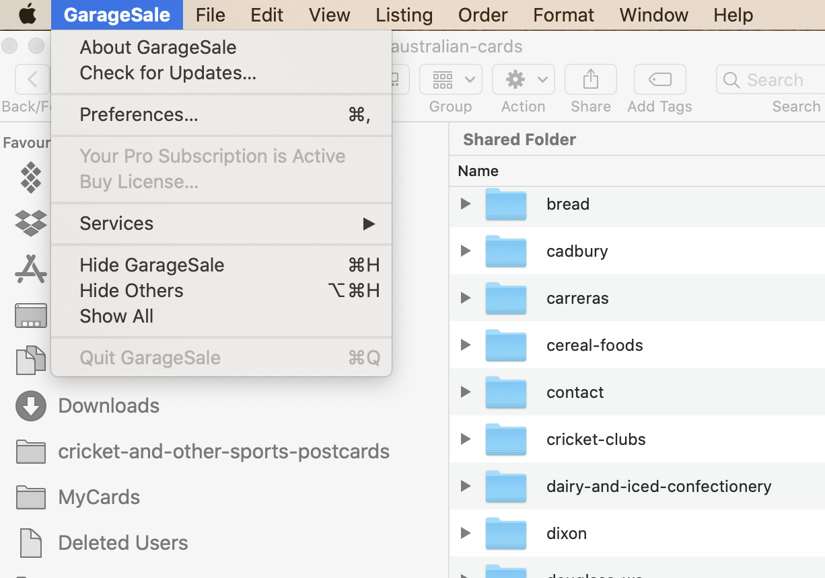825x578 pixels.
Task: Click the carreras folder name
Action: (x=577, y=298)
